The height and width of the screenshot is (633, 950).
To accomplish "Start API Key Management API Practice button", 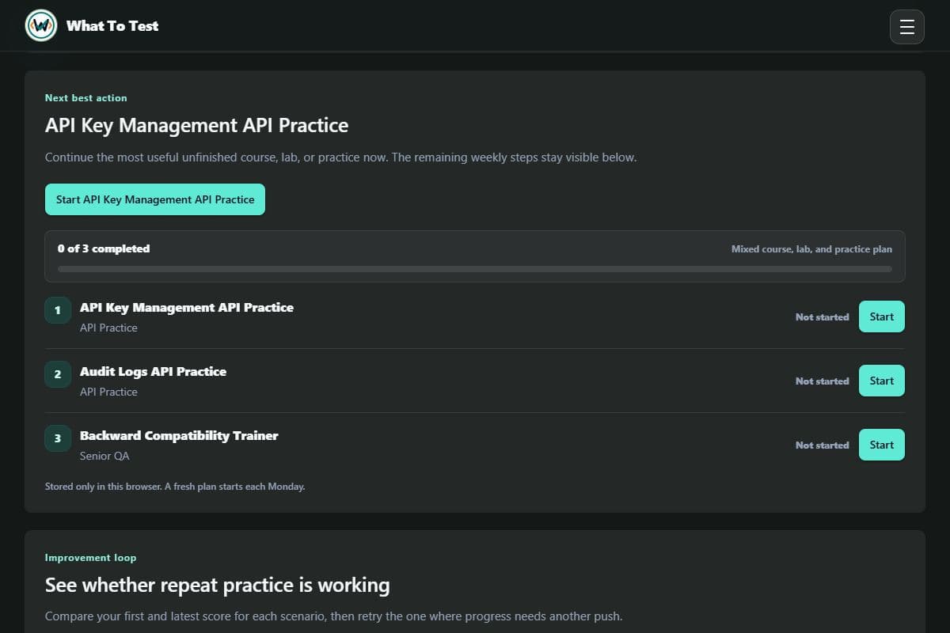I will pos(155,199).
